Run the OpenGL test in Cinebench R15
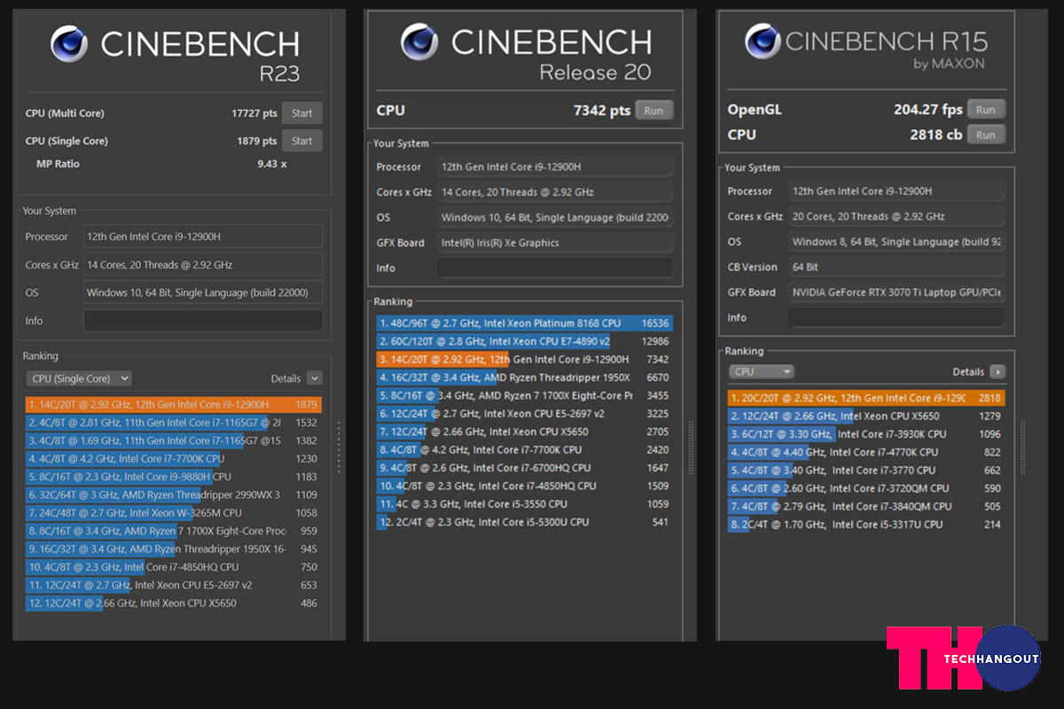The width and height of the screenshot is (1064, 709). coord(986,110)
